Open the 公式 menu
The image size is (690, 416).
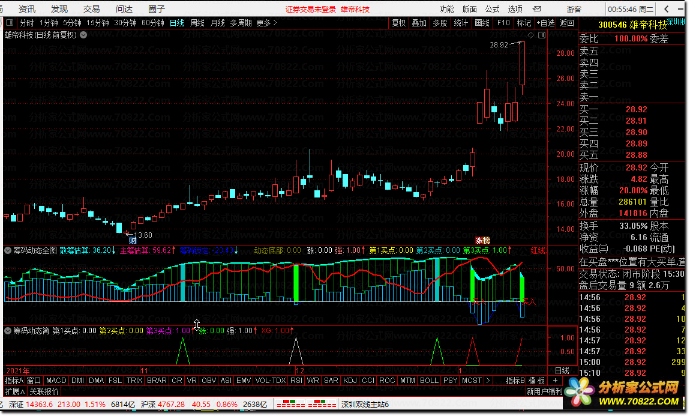493,9
